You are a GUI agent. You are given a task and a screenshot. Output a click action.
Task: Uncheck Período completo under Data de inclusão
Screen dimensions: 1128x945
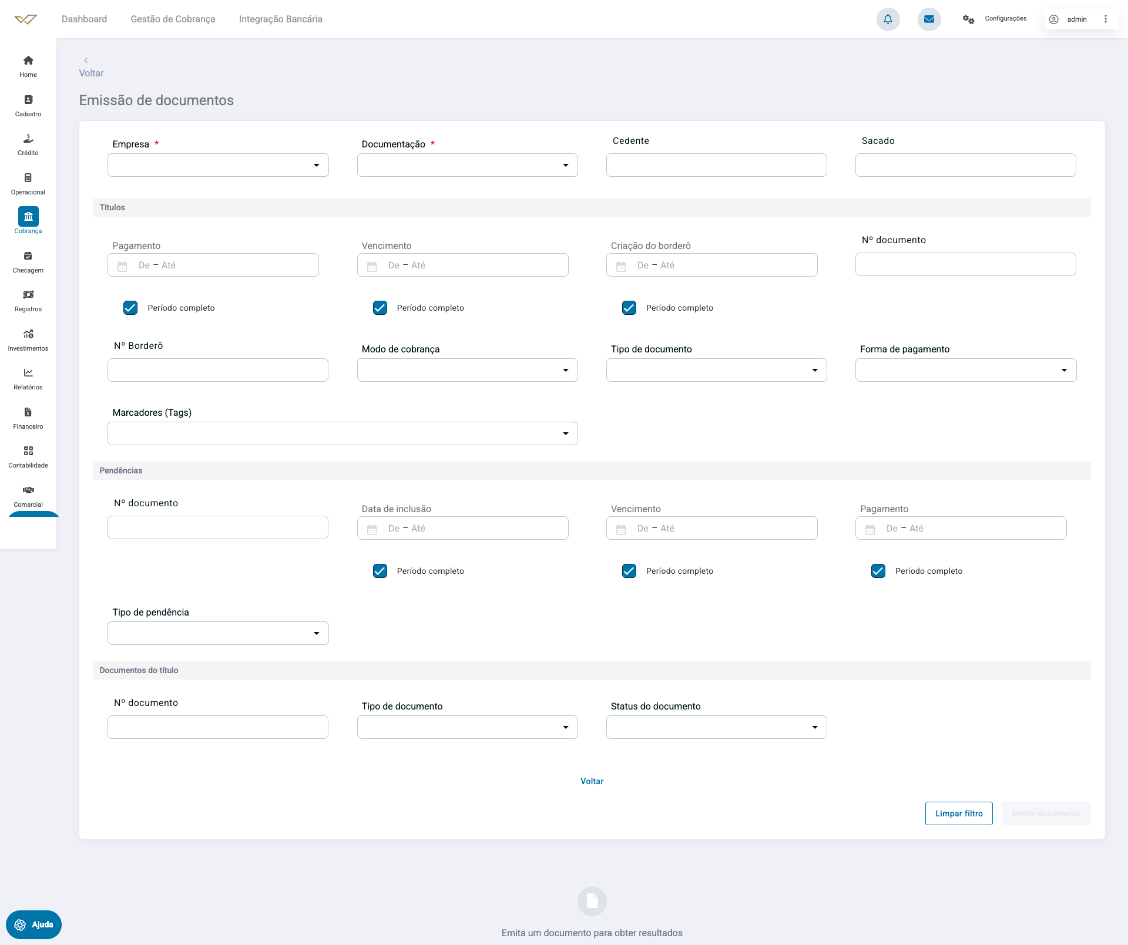(380, 571)
